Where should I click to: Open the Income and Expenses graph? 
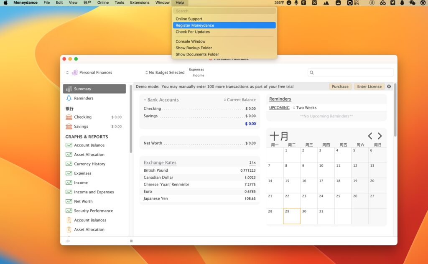tap(94, 192)
